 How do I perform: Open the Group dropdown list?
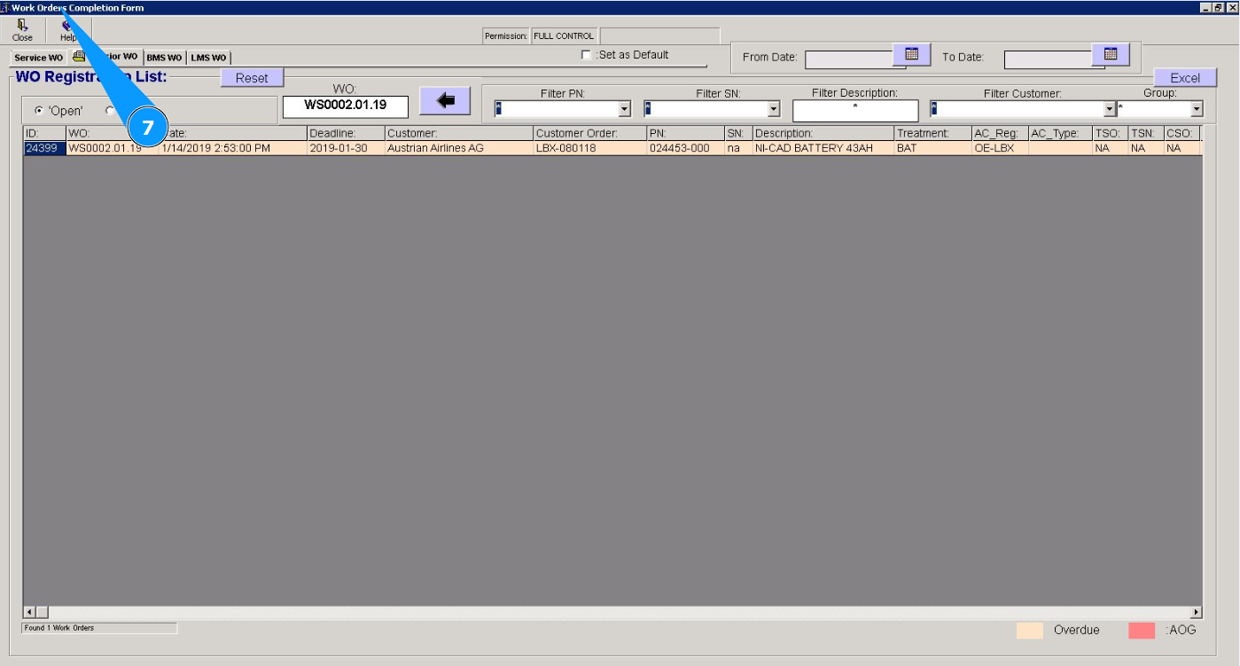[x=1197, y=109]
